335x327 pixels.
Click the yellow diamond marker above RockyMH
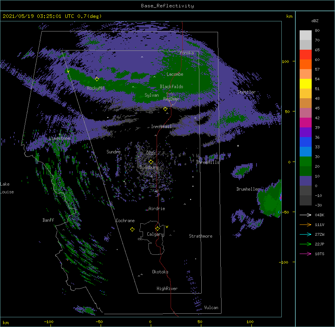pyautogui.click(x=97, y=79)
